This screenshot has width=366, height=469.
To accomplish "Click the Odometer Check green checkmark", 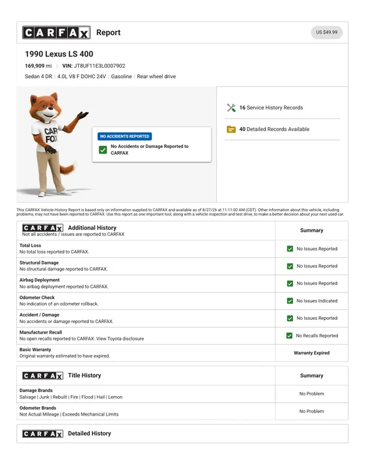I will pos(290,301).
